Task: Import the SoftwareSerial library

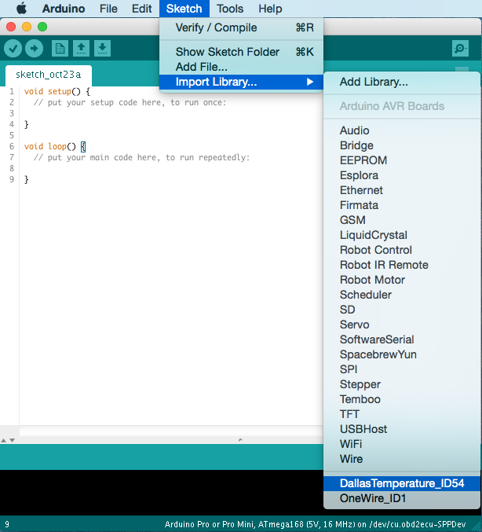Action: pos(402,339)
